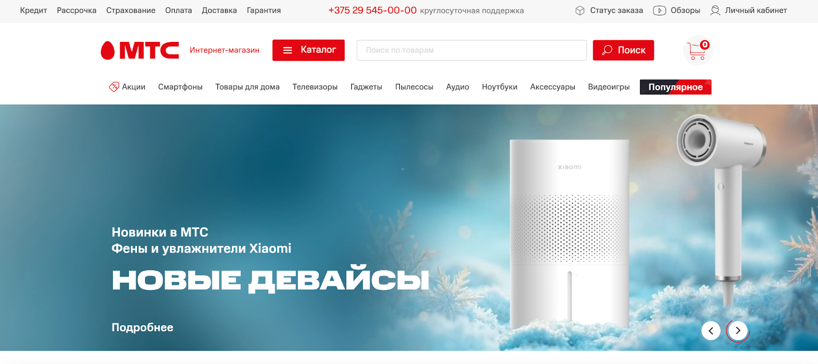Click the Xiaomi humidifier banner image
This screenshot has width=818, height=364.
[x=570, y=234]
